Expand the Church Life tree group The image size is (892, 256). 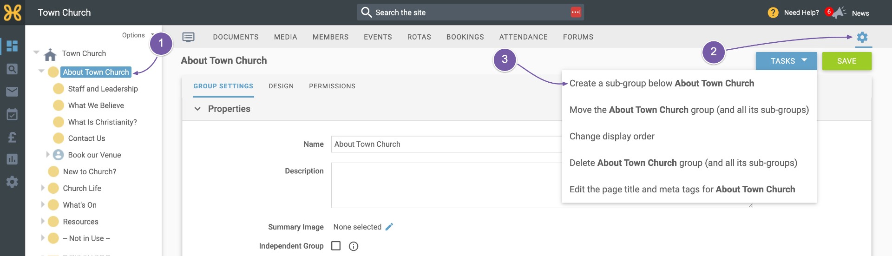coord(43,188)
